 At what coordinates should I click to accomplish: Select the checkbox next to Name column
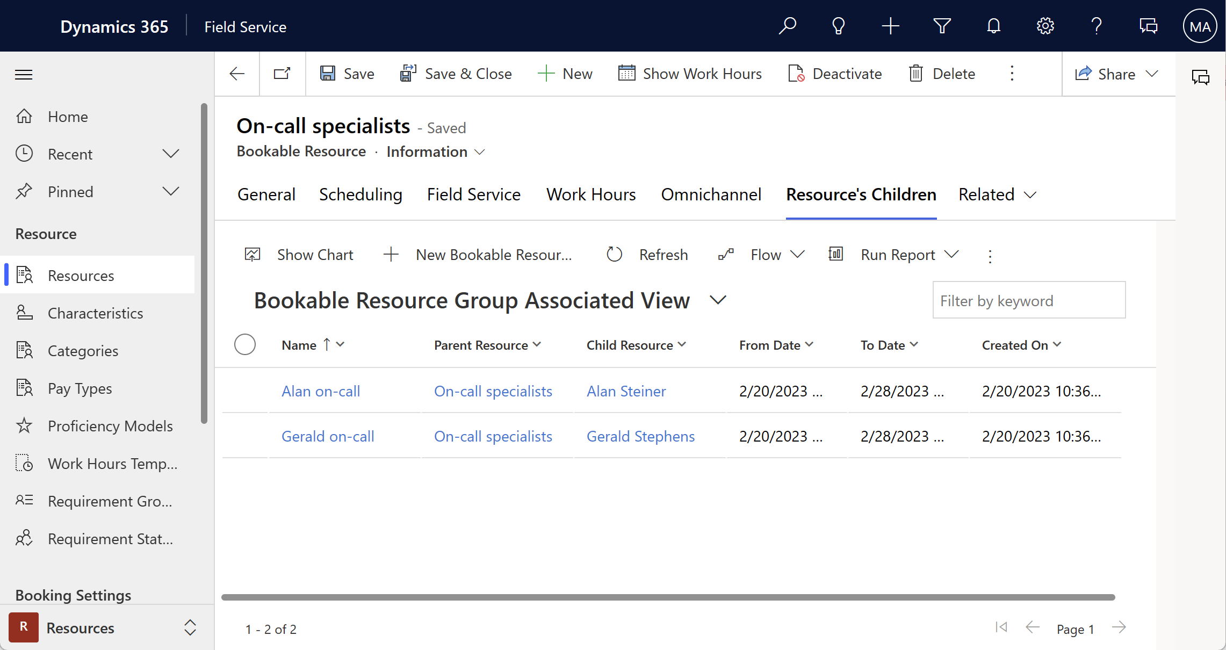[x=246, y=344]
